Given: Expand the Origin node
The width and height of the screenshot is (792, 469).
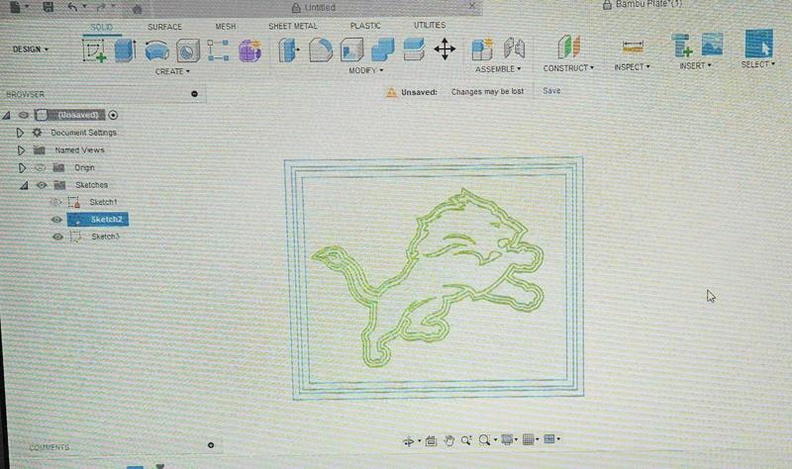Looking at the screenshot, I should point(22,167).
